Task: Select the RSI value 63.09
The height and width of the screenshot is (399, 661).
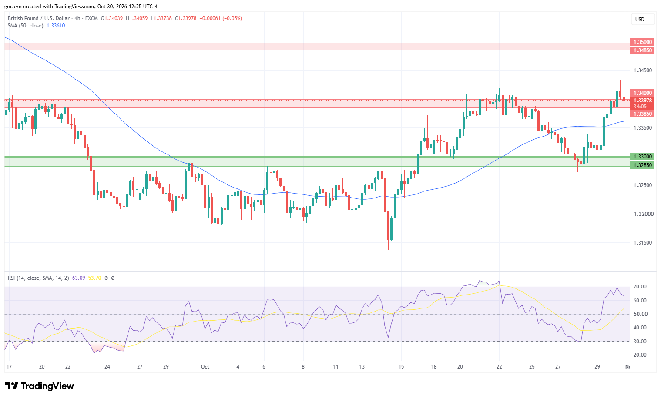Action: click(x=78, y=278)
